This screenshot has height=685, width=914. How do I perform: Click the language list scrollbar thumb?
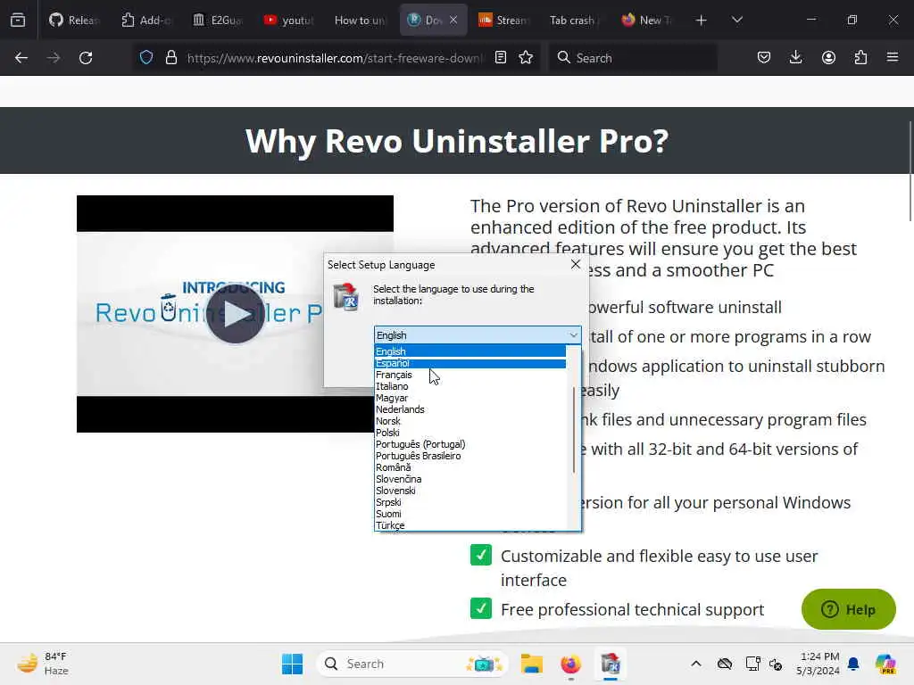click(x=574, y=430)
